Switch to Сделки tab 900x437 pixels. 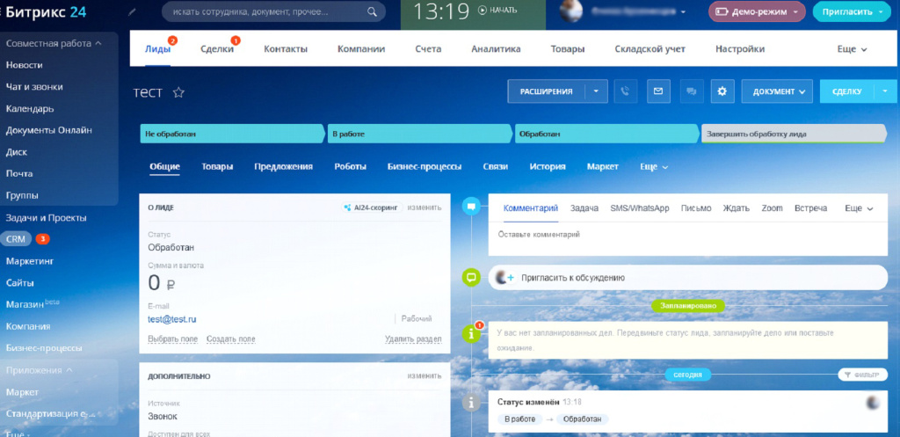point(217,49)
